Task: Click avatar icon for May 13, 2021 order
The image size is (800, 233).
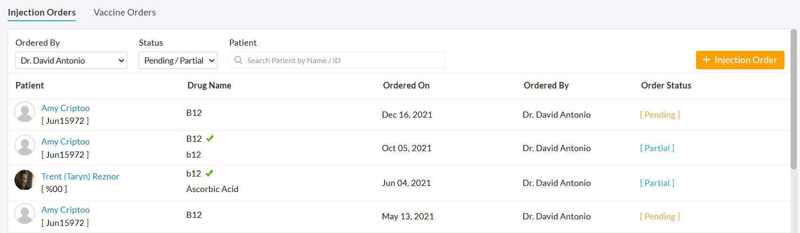Action: pos(25,214)
